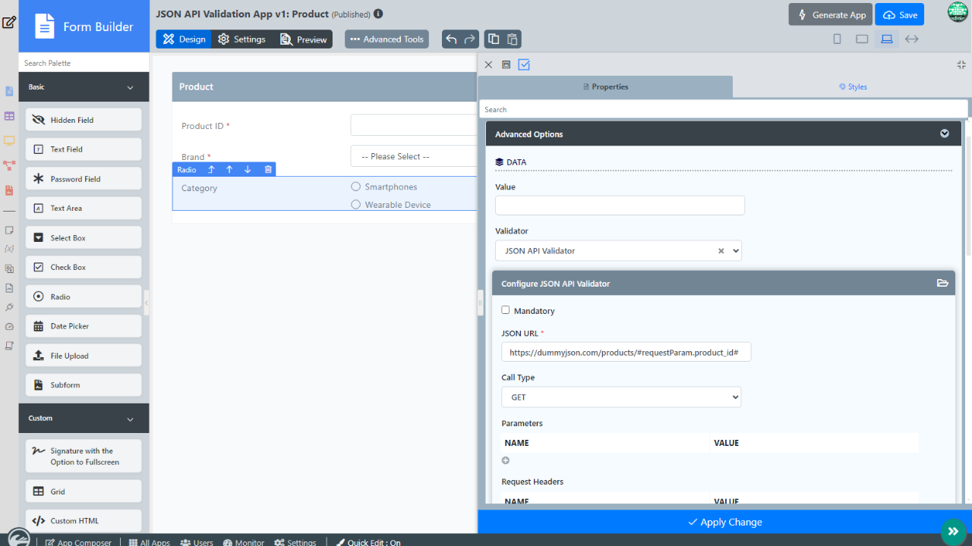Viewport: 972px width, 546px height.
Task: Open the Brand select box
Action: click(414, 156)
